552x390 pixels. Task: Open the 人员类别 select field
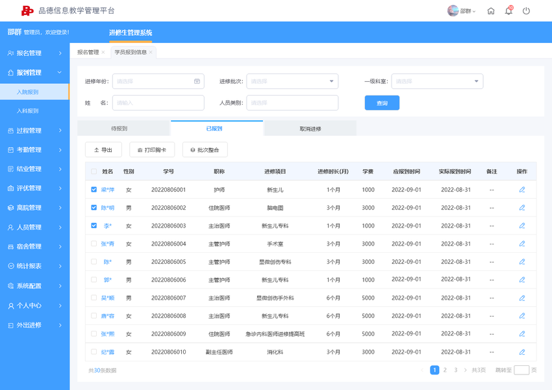tap(292, 103)
